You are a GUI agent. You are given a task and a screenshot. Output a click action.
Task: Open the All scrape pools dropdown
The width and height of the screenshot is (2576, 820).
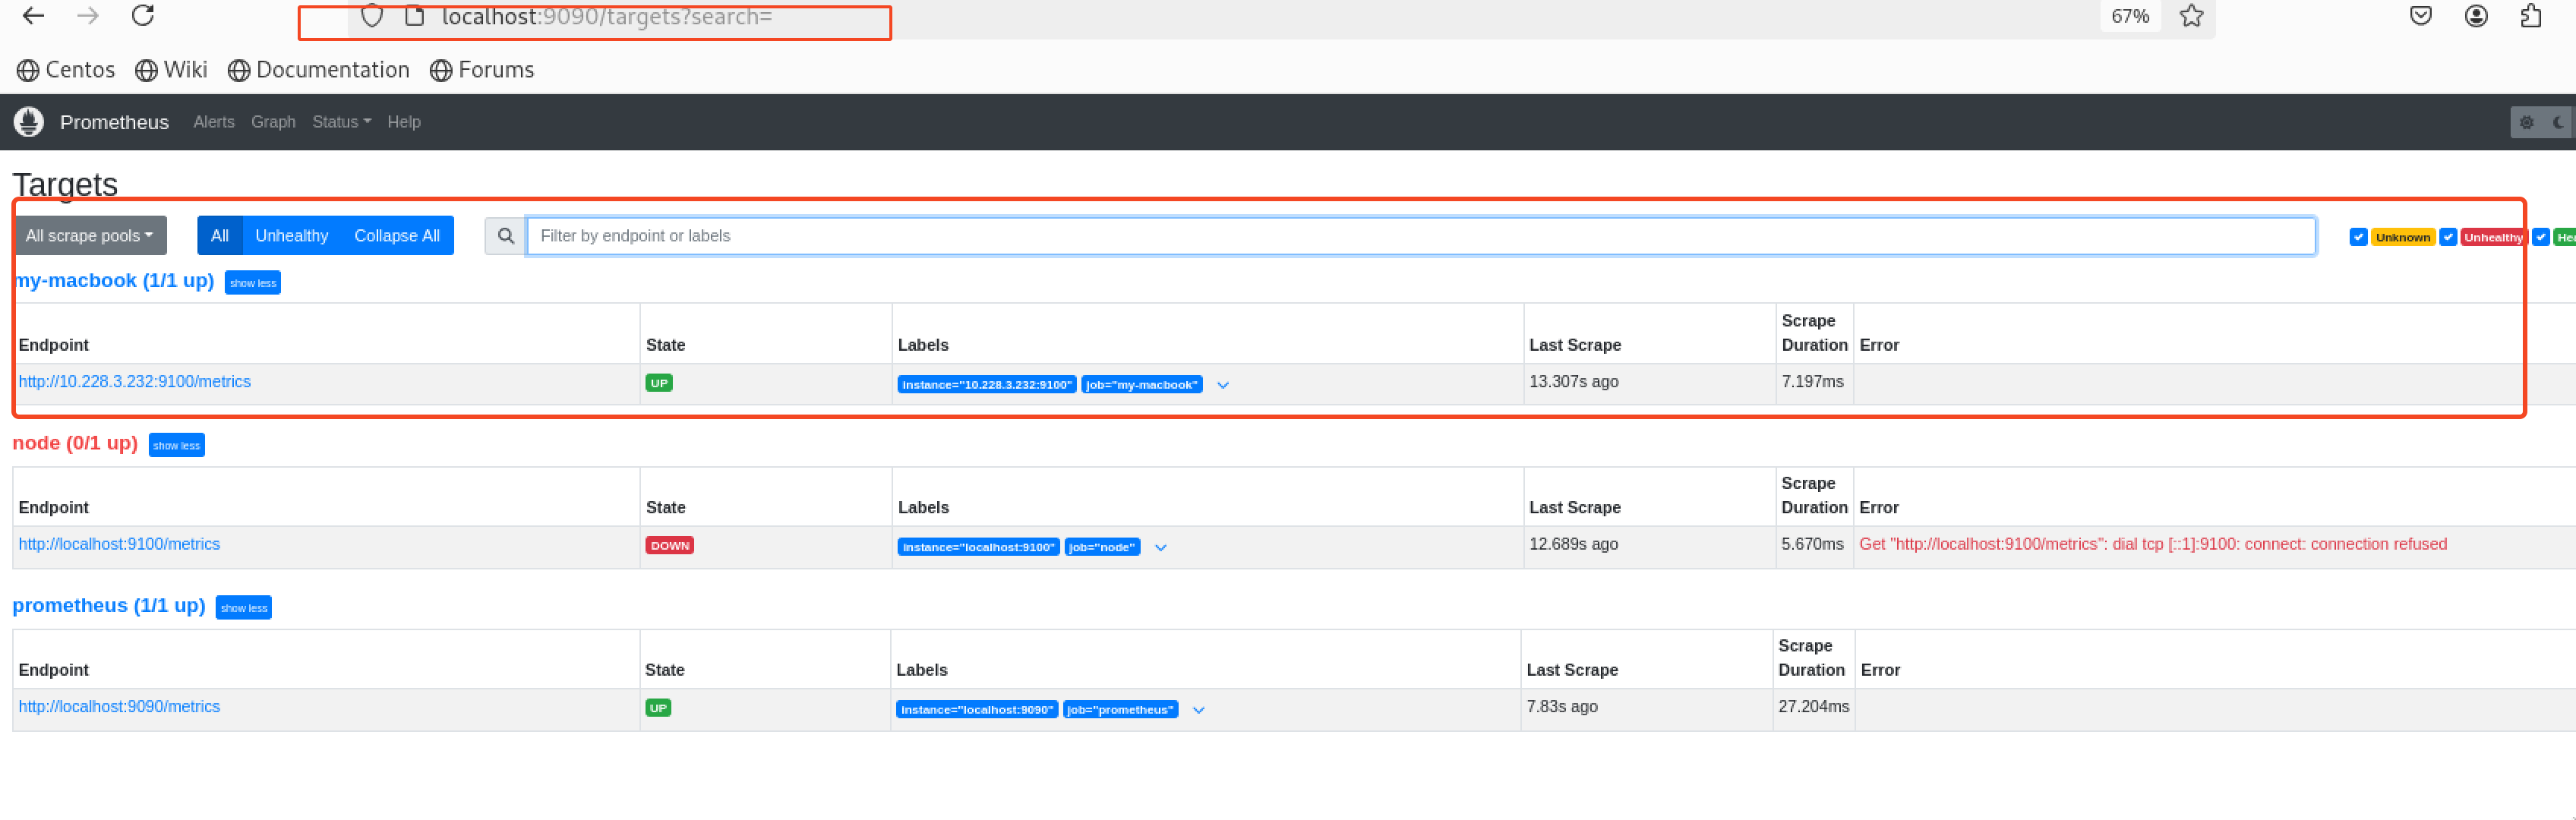[90, 236]
